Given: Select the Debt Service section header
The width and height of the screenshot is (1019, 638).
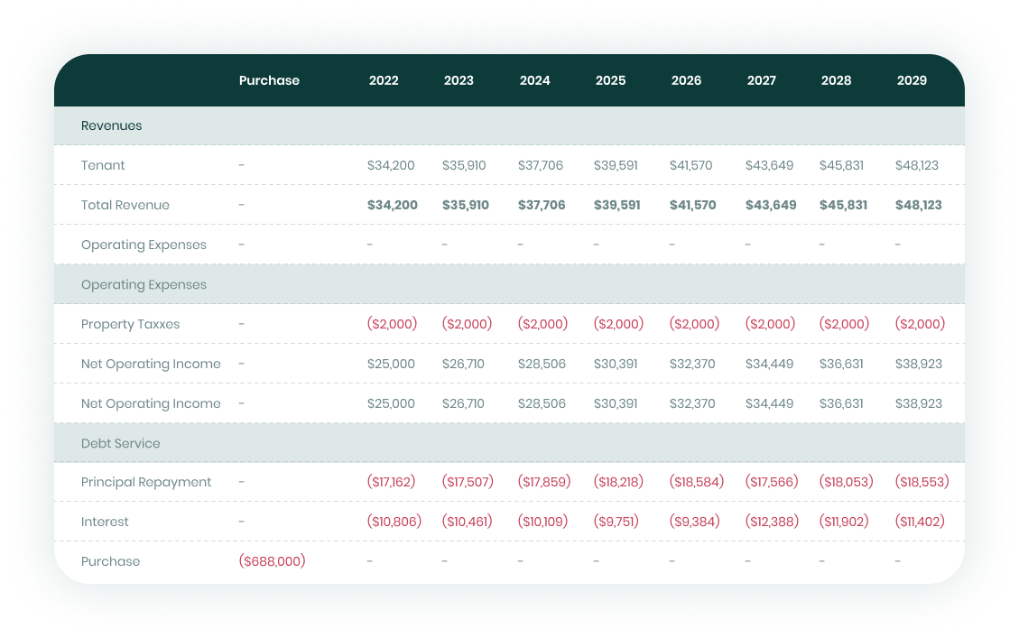Looking at the screenshot, I should 120,443.
